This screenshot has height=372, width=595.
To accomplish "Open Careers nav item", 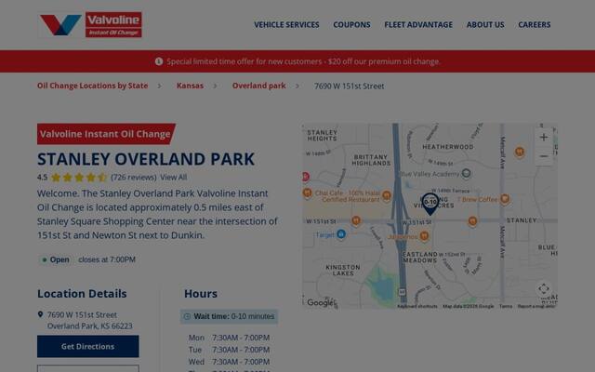I will click(535, 25).
